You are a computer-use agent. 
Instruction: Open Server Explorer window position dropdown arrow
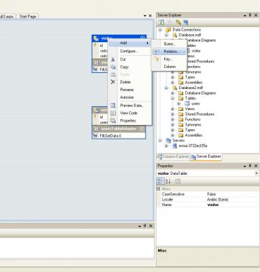[245, 16]
